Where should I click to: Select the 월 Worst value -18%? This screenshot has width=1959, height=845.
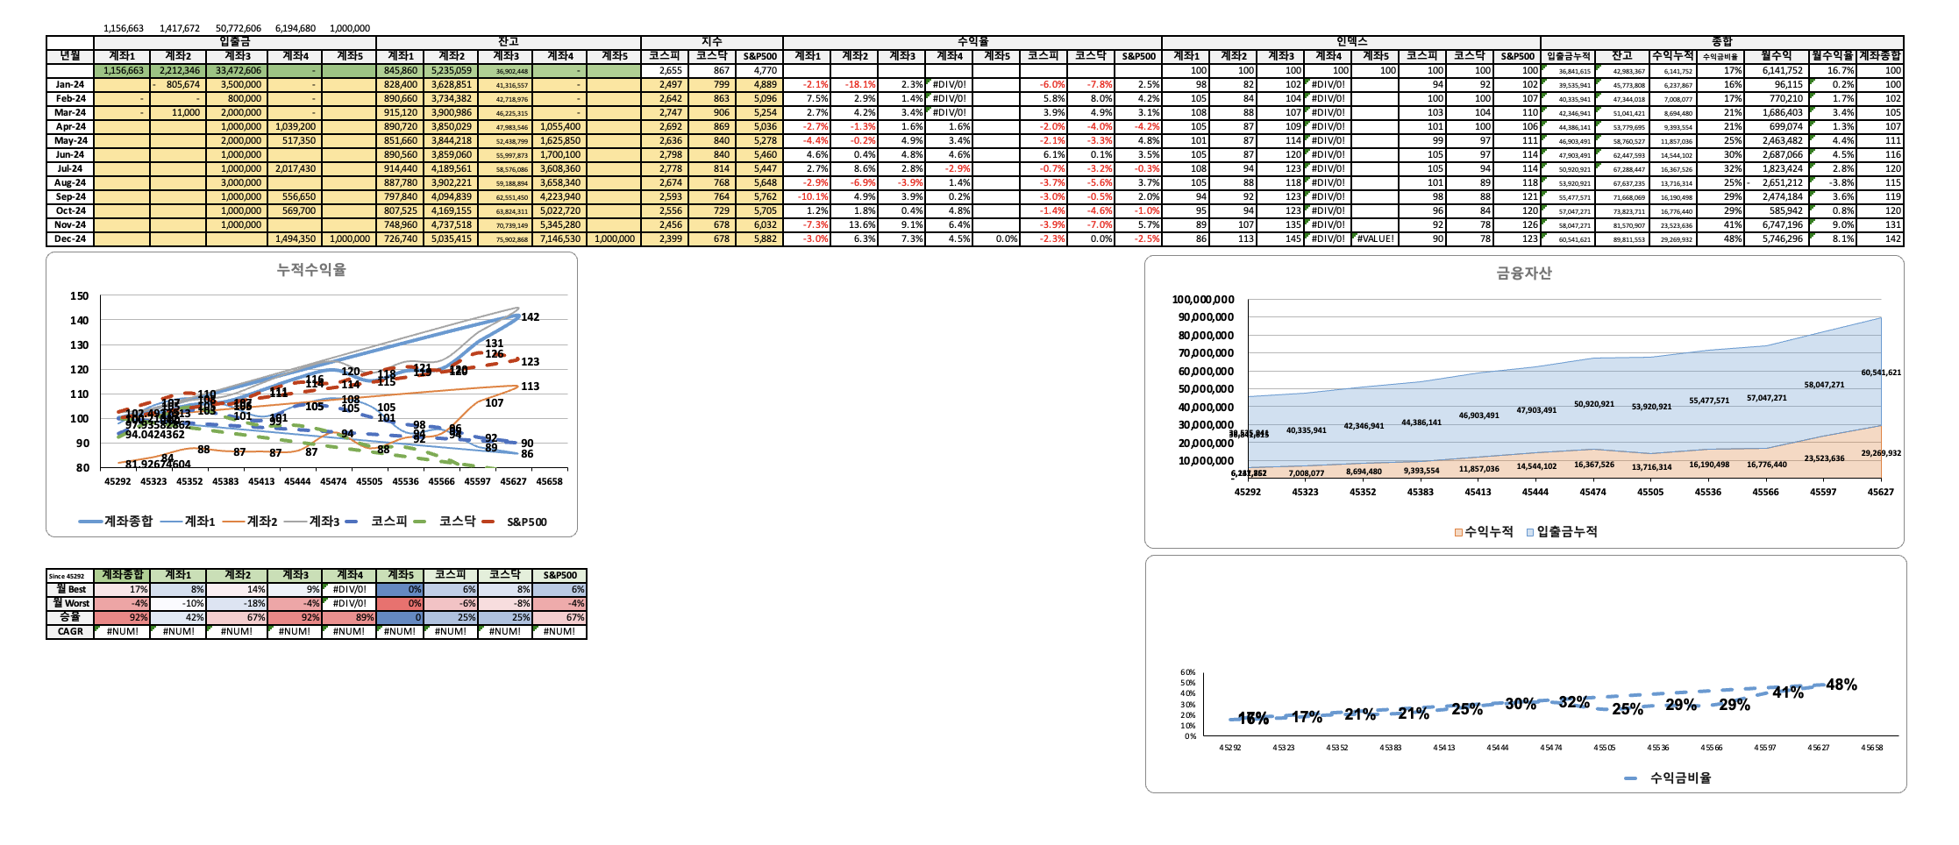coord(237,604)
